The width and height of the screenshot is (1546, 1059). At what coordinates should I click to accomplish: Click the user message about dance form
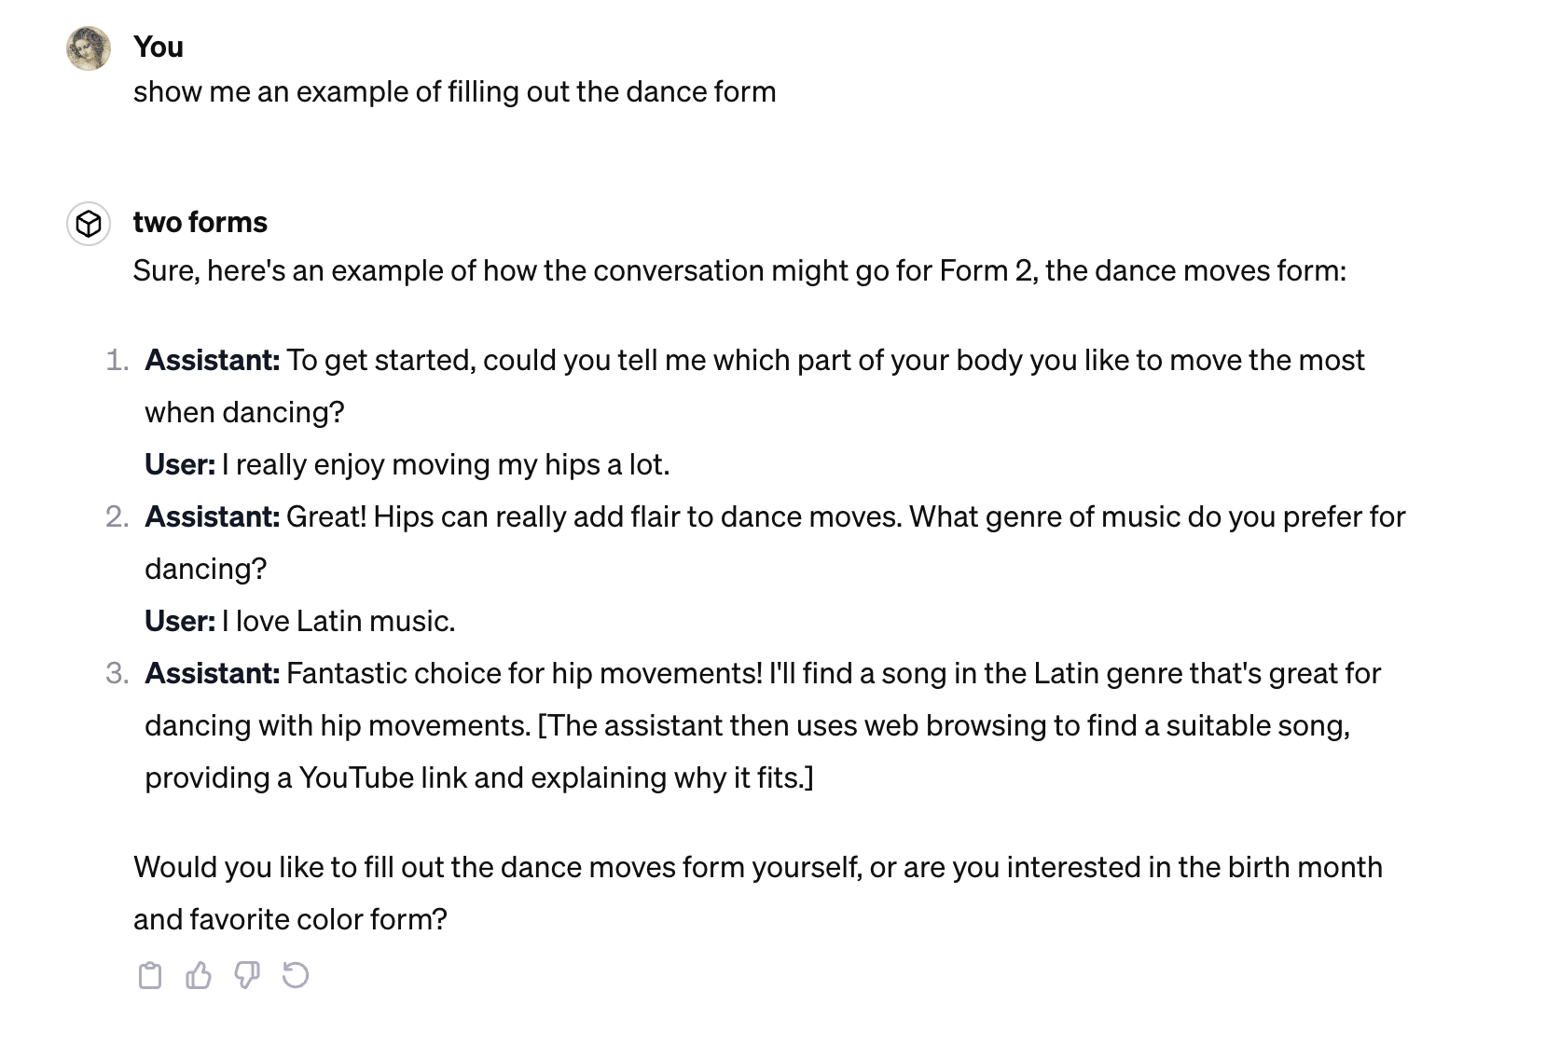(454, 91)
